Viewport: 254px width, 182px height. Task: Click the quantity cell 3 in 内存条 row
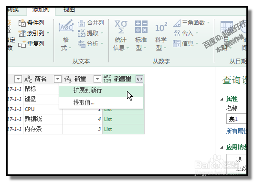pos(83,129)
